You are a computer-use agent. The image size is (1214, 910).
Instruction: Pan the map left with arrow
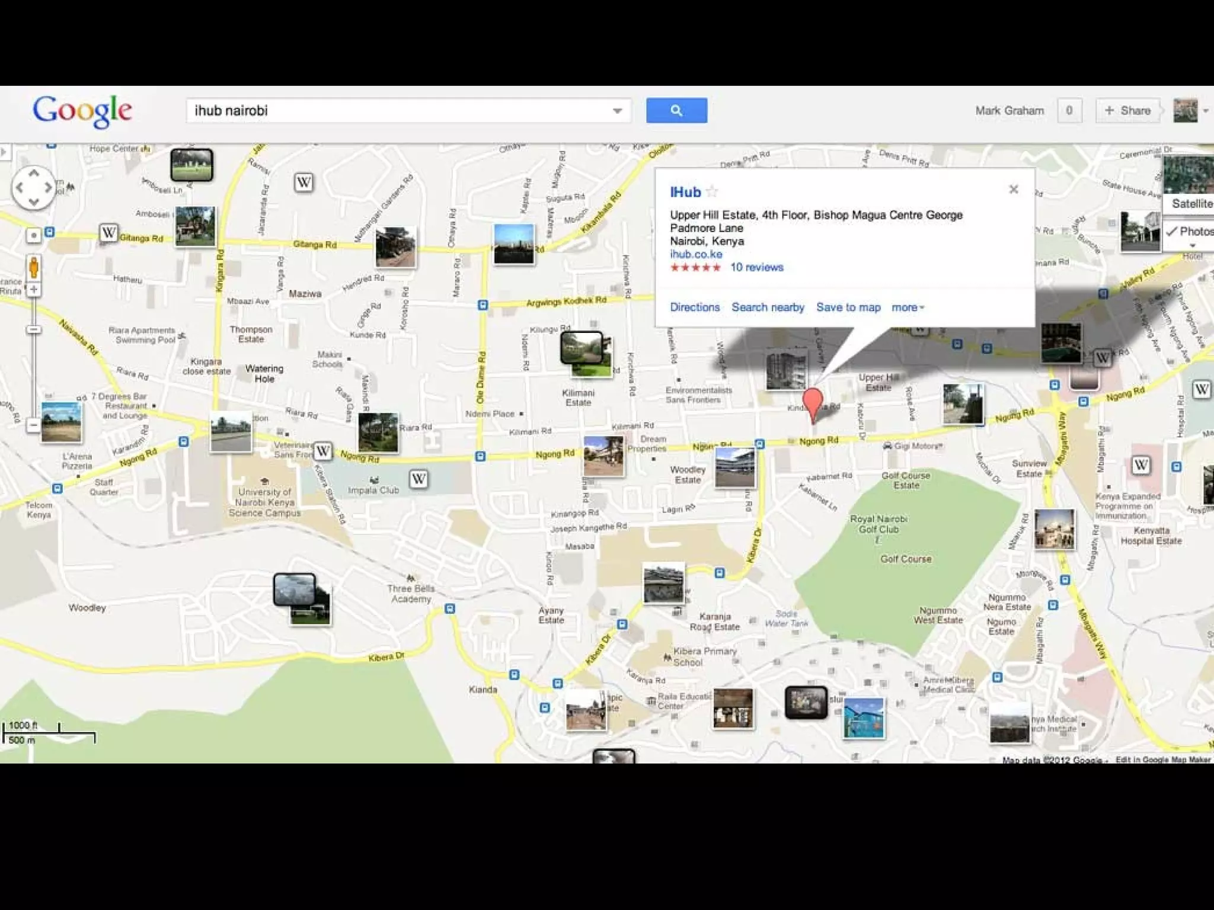(20, 188)
